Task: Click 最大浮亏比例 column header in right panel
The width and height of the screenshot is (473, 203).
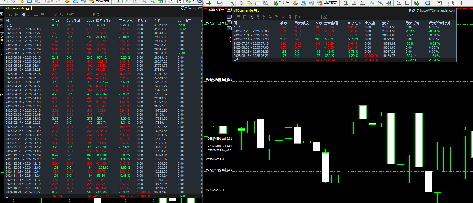Action: coord(439,23)
